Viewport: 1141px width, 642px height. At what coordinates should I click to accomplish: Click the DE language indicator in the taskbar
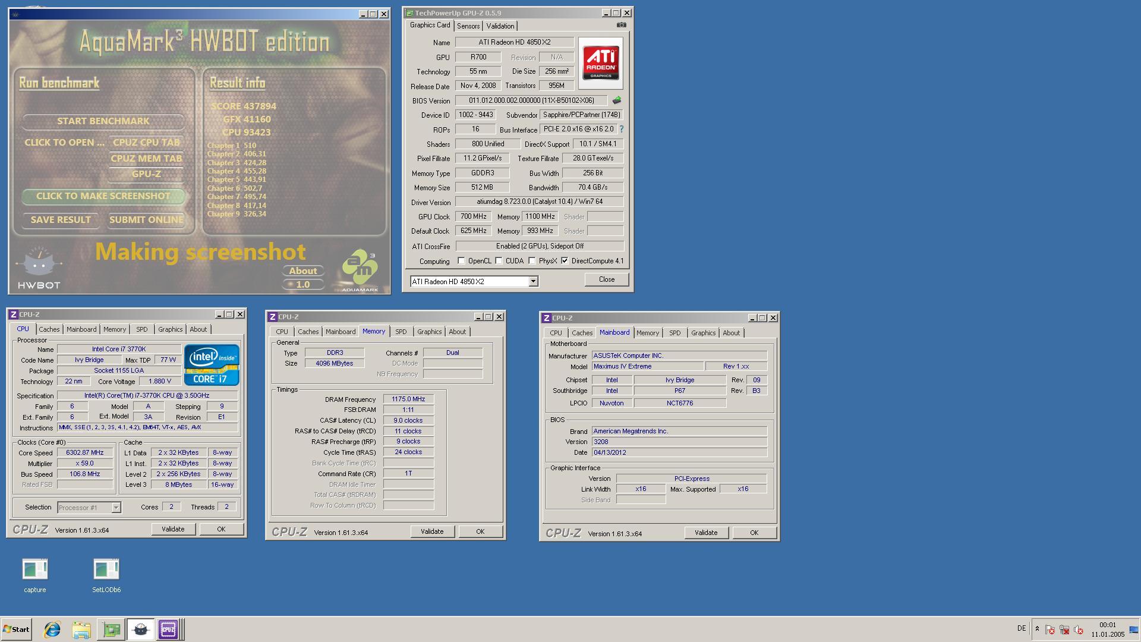(x=1022, y=628)
